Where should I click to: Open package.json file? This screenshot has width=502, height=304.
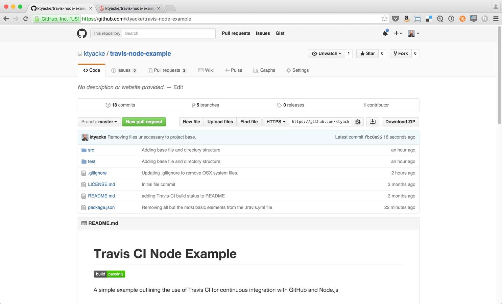101,207
